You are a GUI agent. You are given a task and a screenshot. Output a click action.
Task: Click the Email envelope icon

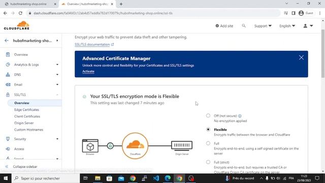(x=8, y=84)
